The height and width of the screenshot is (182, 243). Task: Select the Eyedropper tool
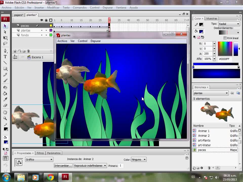[5, 99]
